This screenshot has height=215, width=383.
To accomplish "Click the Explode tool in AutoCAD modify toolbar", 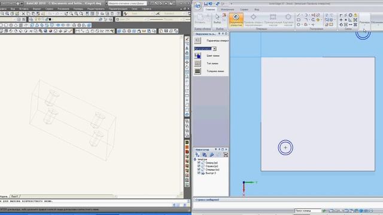I will (187, 114).
